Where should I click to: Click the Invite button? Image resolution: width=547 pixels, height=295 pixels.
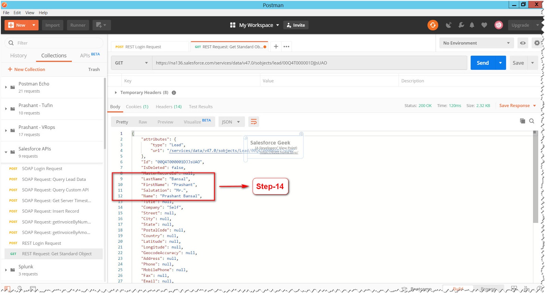(x=296, y=25)
